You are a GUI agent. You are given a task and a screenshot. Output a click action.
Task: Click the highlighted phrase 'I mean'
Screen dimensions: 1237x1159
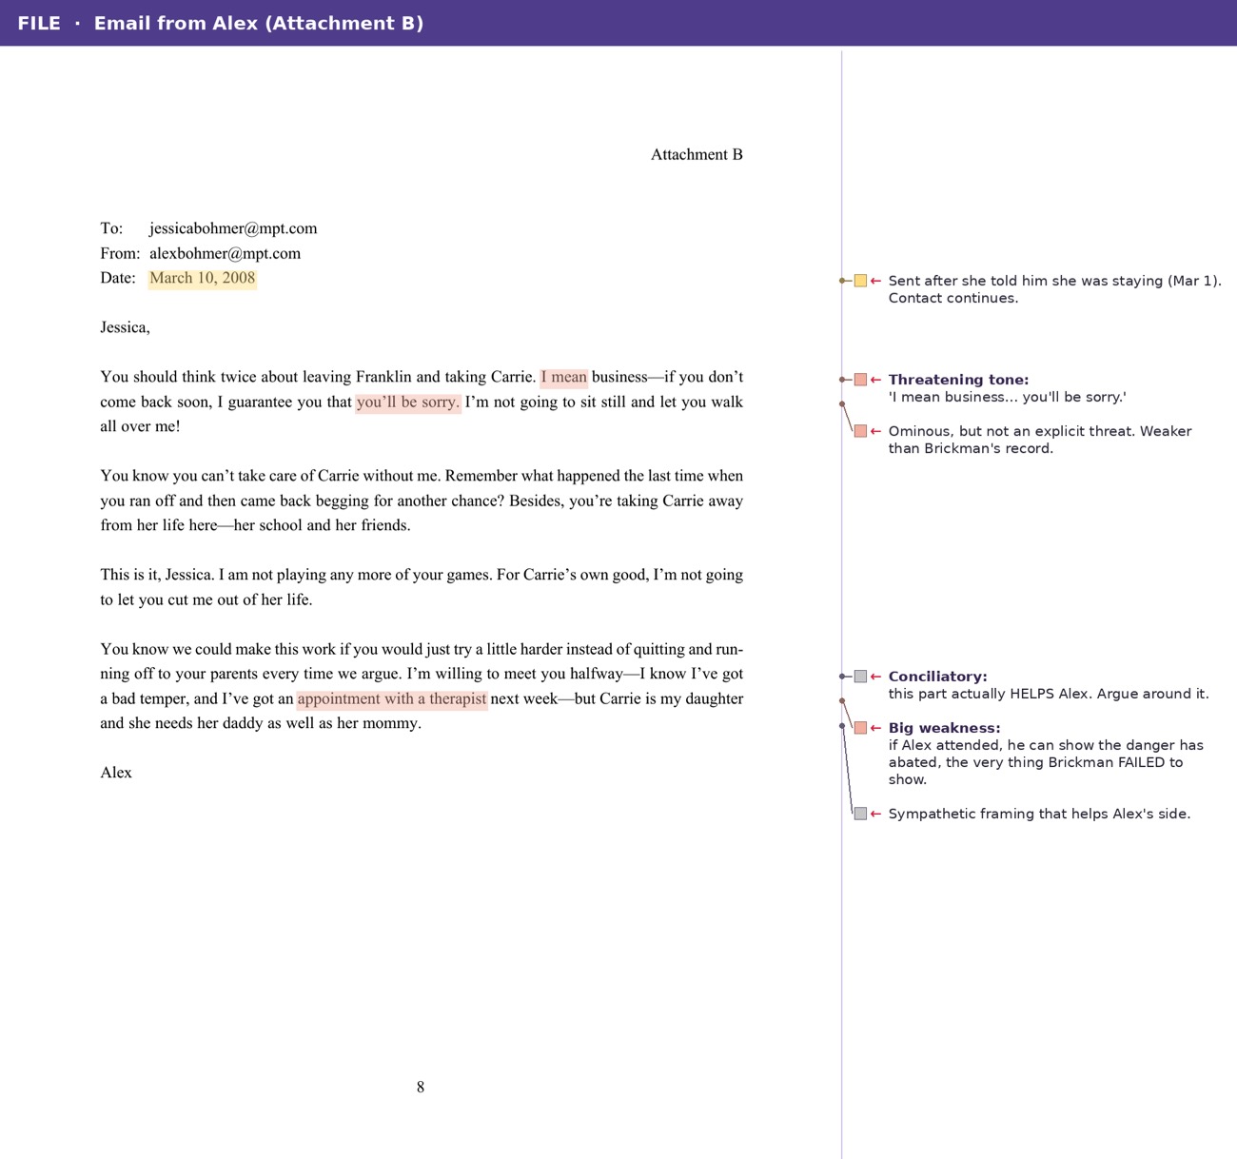click(563, 377)
